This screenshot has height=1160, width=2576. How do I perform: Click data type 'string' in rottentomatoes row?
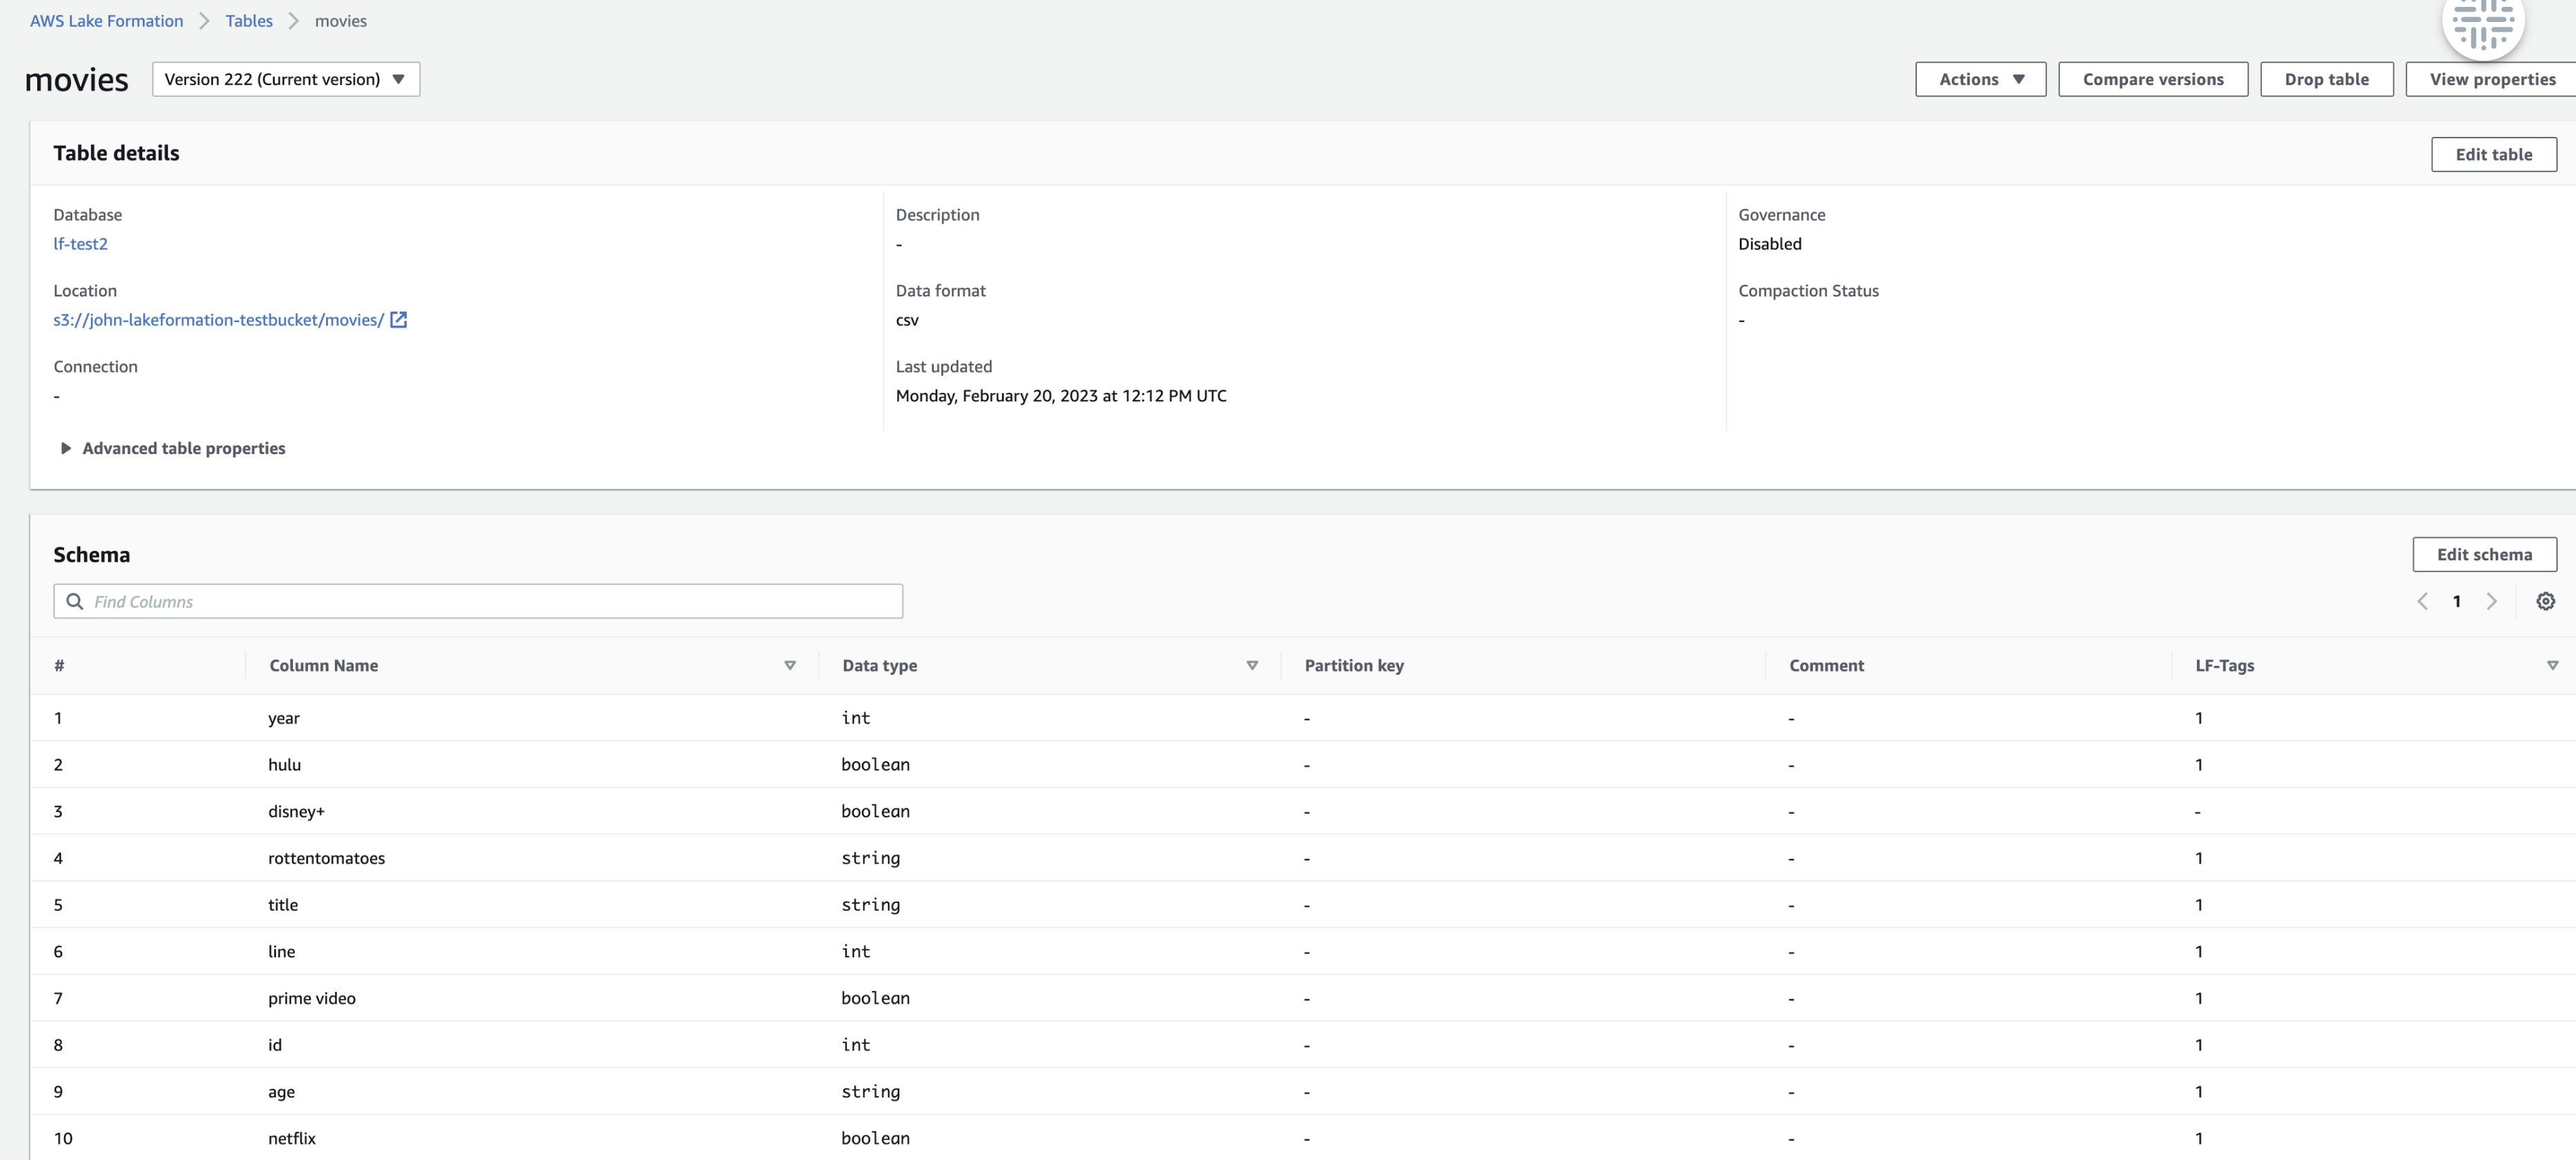pos(870,858)
